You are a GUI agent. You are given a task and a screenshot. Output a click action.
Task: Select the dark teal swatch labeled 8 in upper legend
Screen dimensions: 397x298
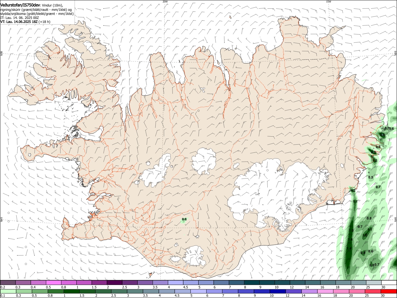[x=252, y=283]
